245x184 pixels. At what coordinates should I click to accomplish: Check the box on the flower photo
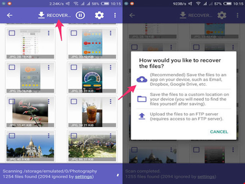tap(12, 101)
